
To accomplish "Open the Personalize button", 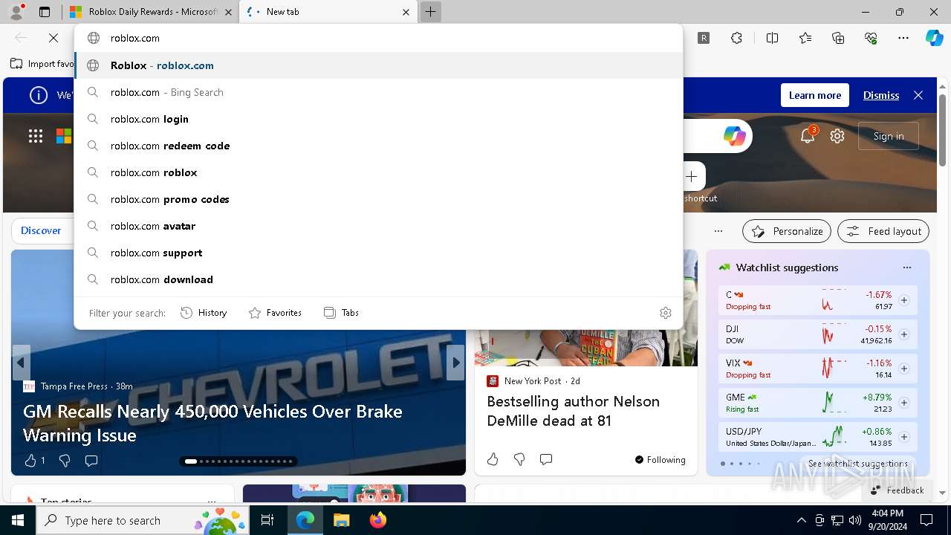I will pyautogui.click(x=787, y=231).
